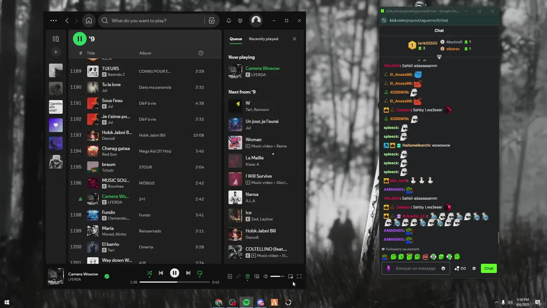Screen dimensions: 547x308
Task: Sort by the Title column header
Action: point(91,53)
